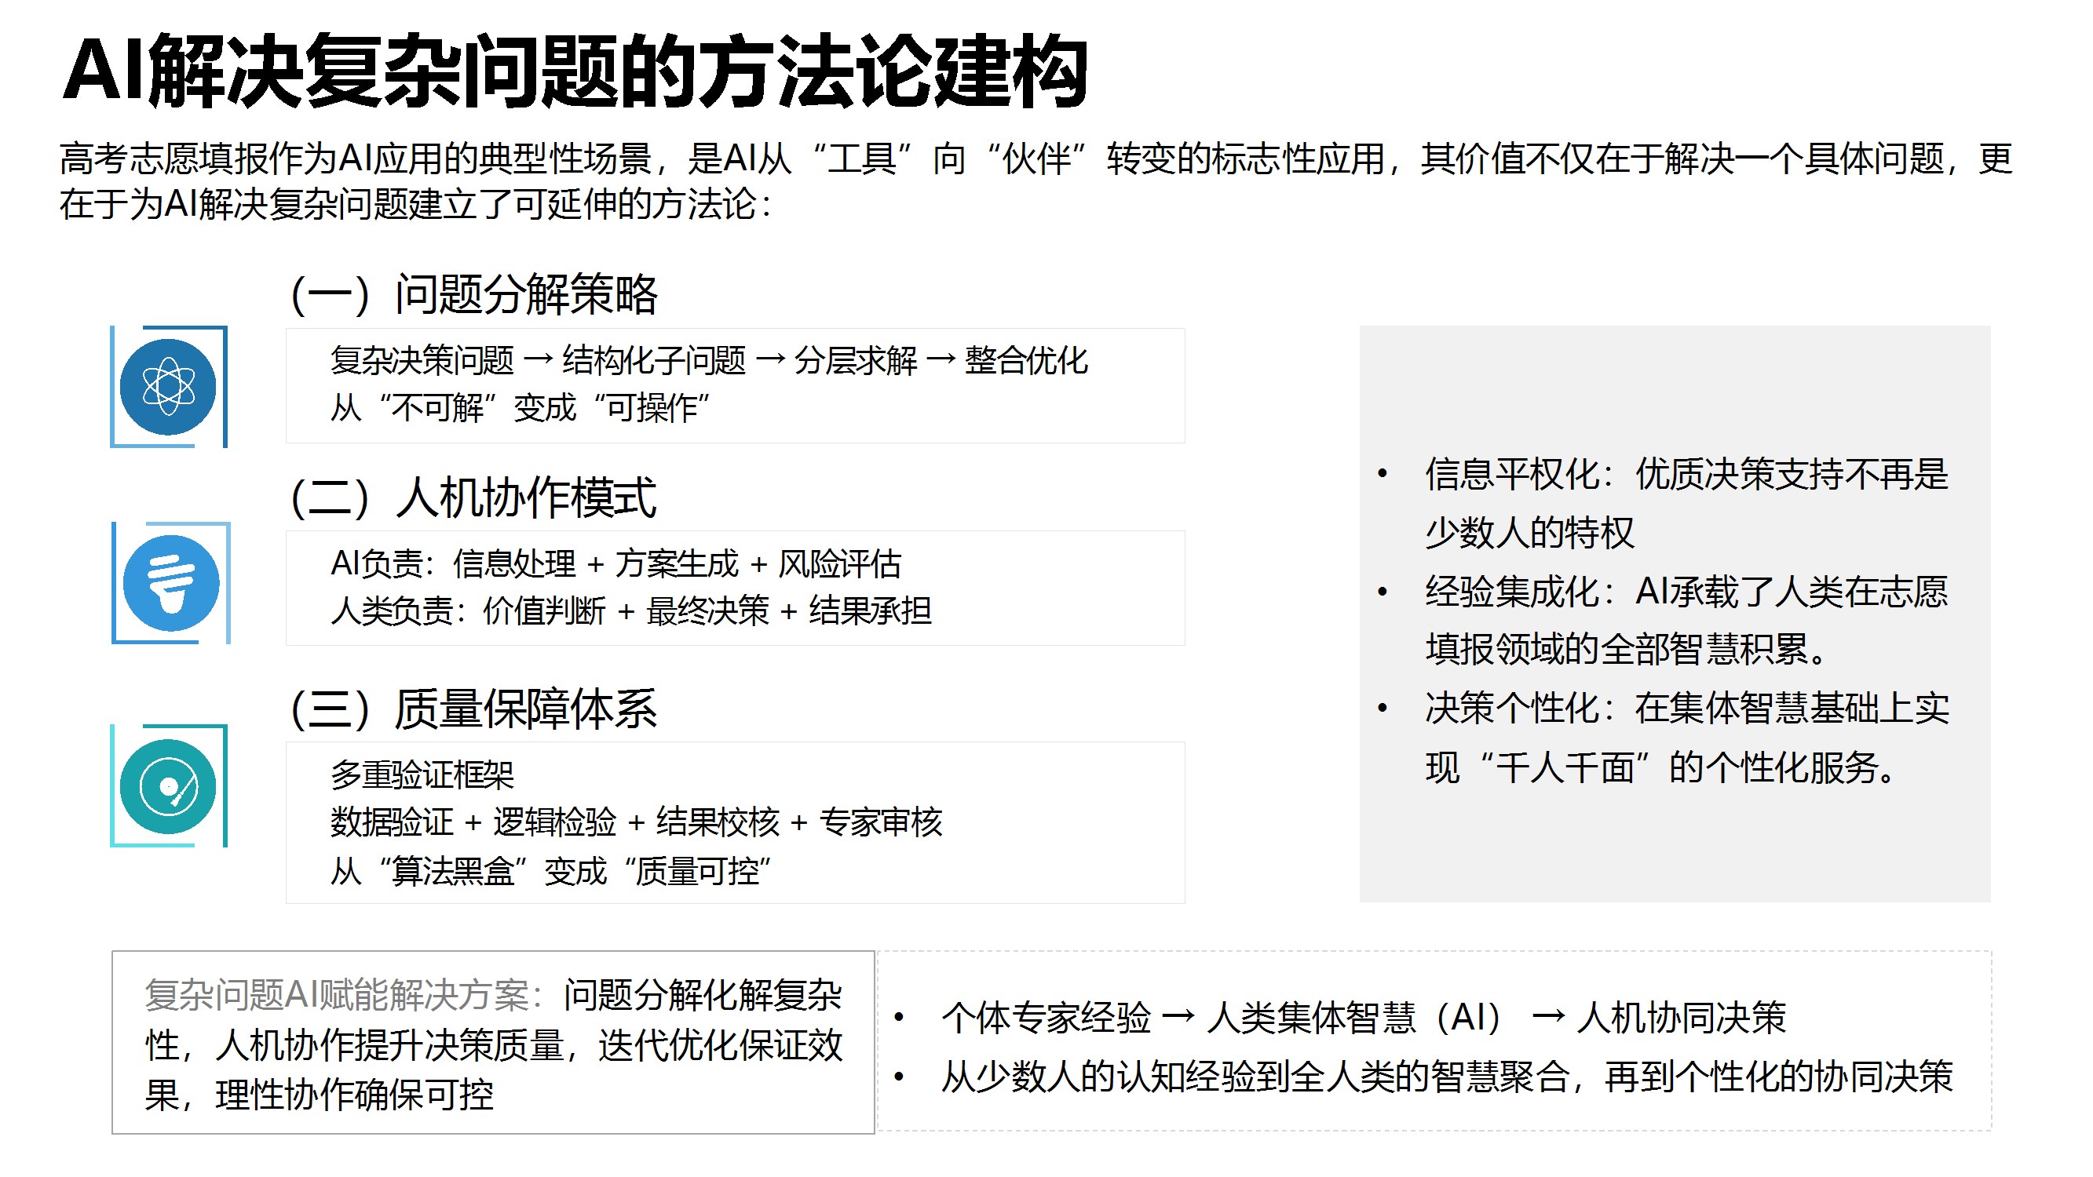
Task: Click the teal disc icon
Action: (x=168, y=786)
